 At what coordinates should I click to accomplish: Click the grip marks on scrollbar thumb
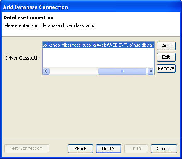pyautogui.click(x=123, y=71)
